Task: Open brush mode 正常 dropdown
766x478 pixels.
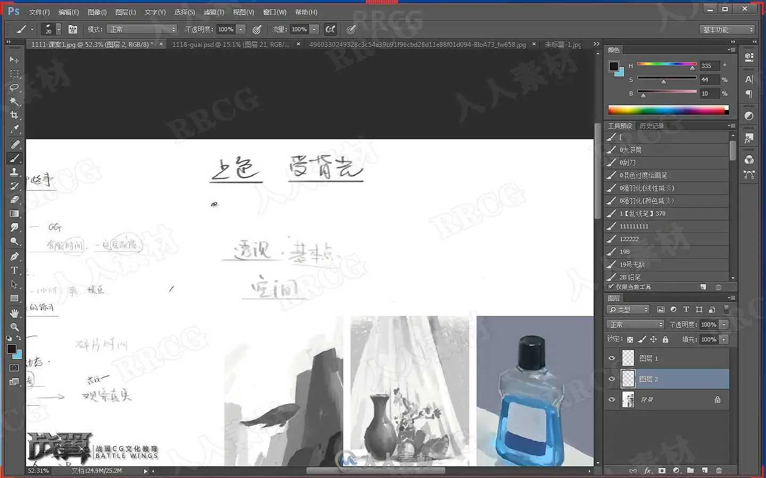Action: click(x=141, y=30)
